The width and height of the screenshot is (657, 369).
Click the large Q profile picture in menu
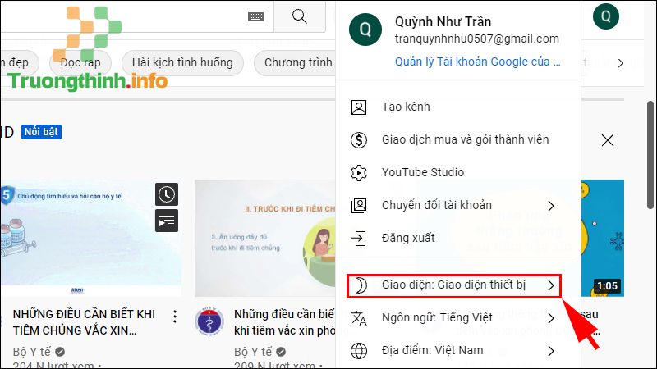(x=365, y=30)
